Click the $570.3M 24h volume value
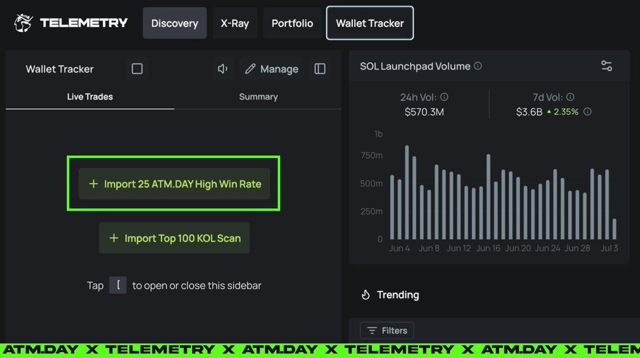Image resolution: width=640 pixels, height=358 pixels. tap(424, 112)
